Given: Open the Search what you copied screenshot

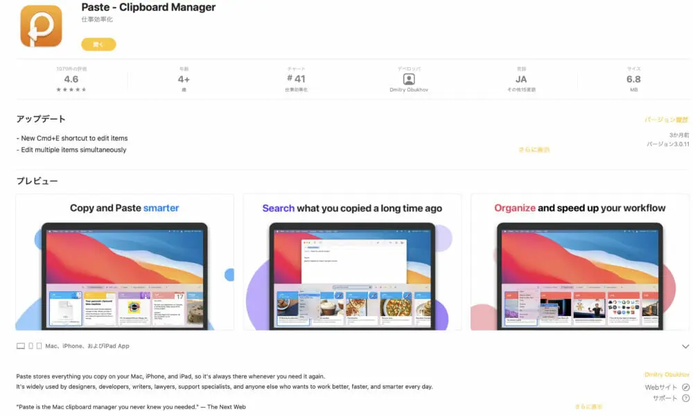Looking at the screenshot, I should coord(352,262).
